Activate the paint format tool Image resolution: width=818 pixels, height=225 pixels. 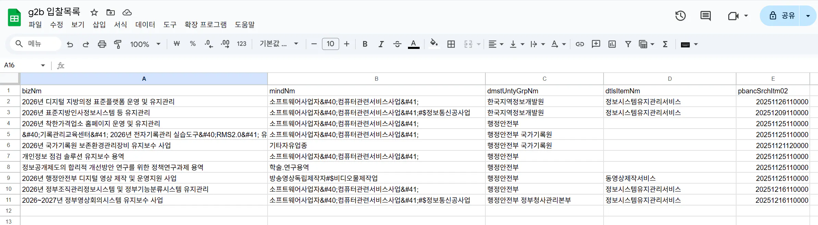coord(118,44)
